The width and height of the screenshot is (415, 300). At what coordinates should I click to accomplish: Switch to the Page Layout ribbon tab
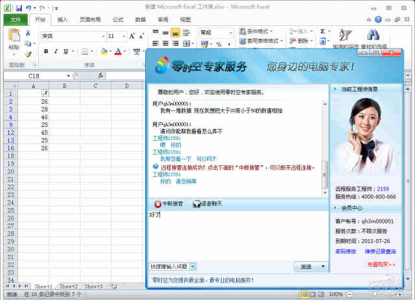[x=90, y=19]
